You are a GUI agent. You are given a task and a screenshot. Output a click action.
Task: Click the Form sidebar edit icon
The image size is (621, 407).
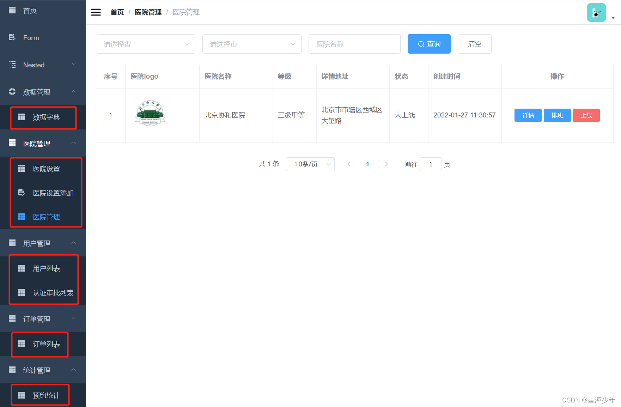[12, 37]
